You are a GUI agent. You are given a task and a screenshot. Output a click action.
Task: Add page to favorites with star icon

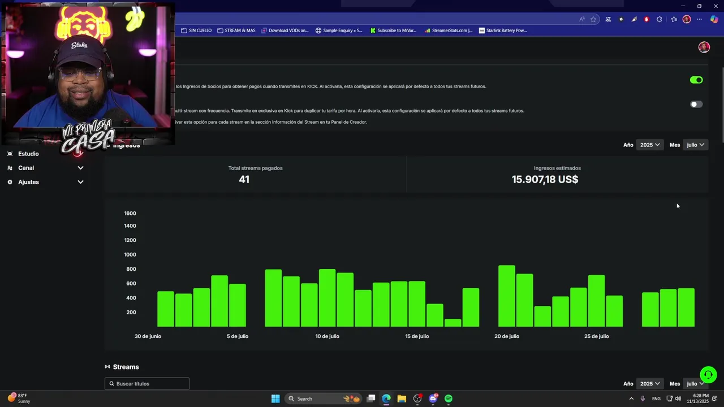click(x=593, y=19)
